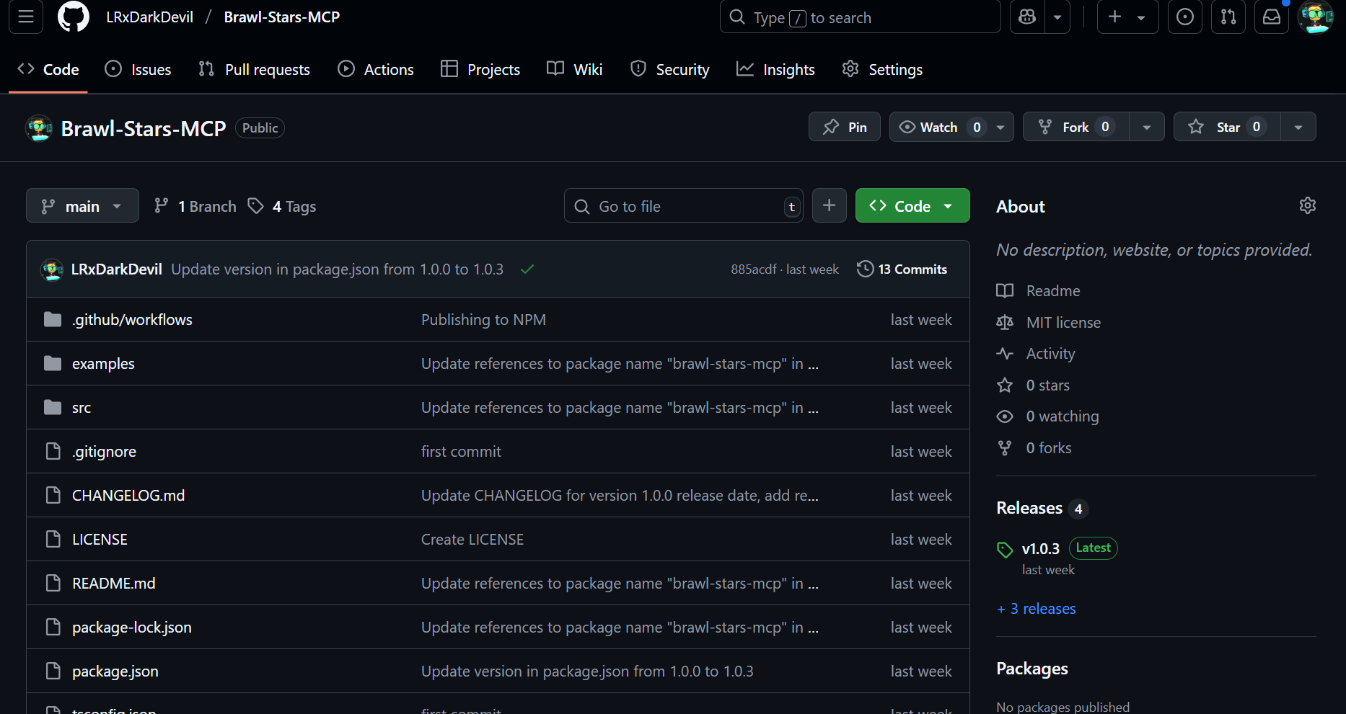
Task: Expand the main branch selector
Action: [x=82, y=206]
